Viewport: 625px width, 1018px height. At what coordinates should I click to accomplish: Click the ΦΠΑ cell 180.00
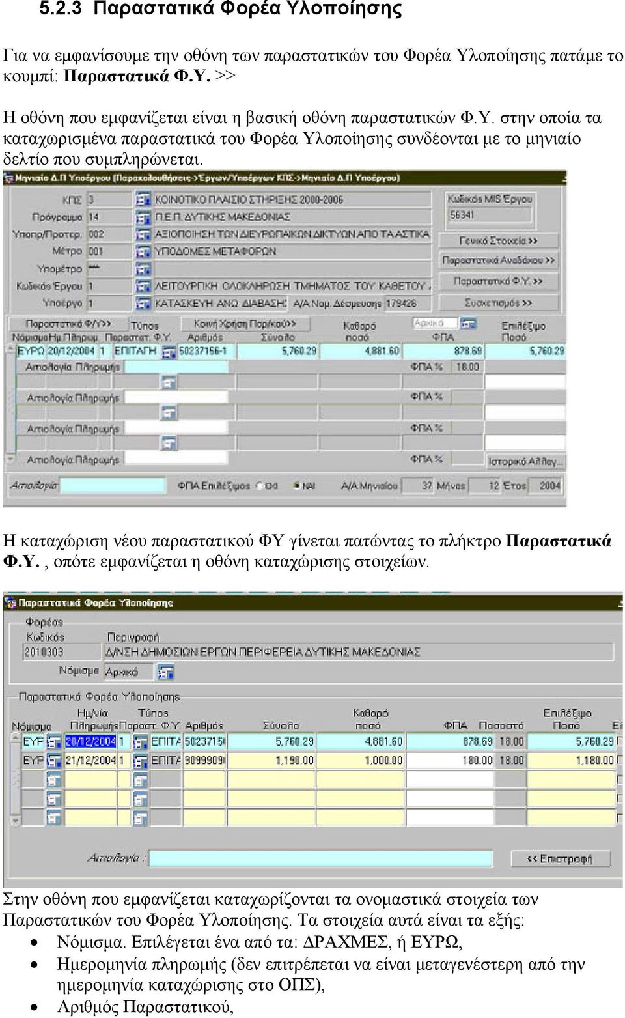451,760
